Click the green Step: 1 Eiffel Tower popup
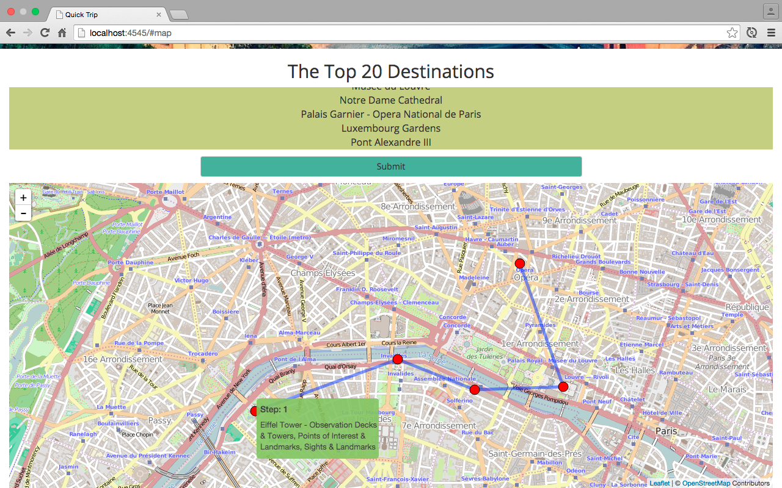The image size is (782, 488). tap(318, 428)
